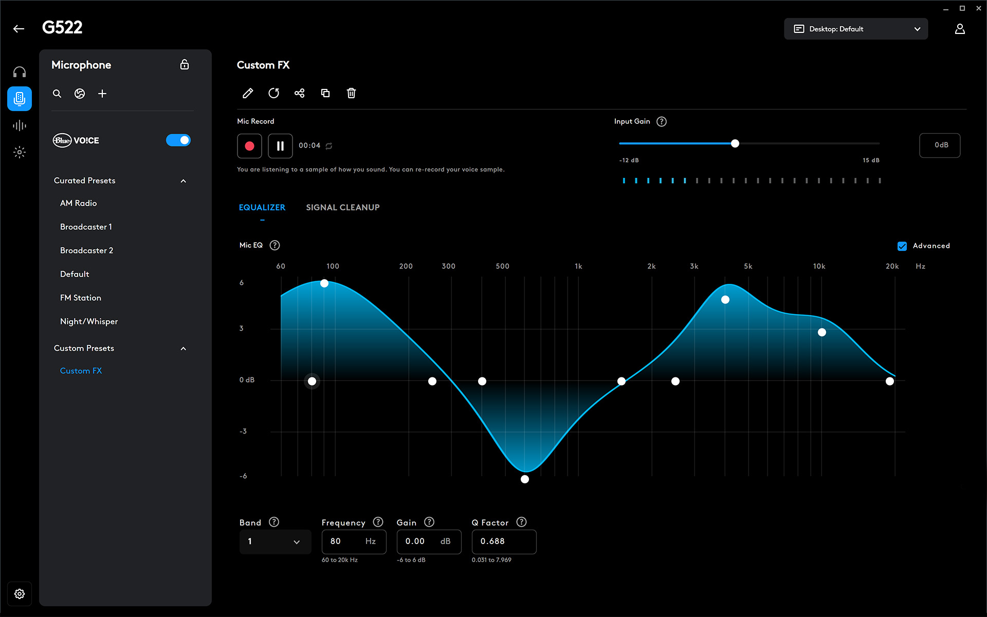Uncheck the Advanced checkbox

coord(902,246)
